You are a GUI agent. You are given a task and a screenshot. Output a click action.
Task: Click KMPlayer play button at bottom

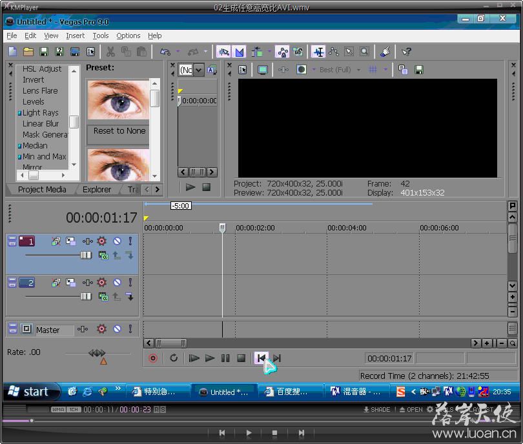click(249, 433)
